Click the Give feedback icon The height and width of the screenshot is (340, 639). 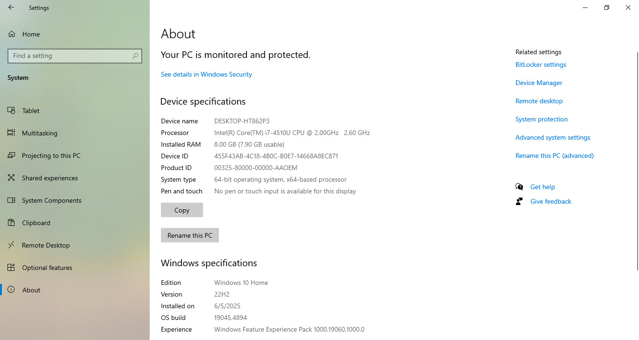tap(519, 201)
